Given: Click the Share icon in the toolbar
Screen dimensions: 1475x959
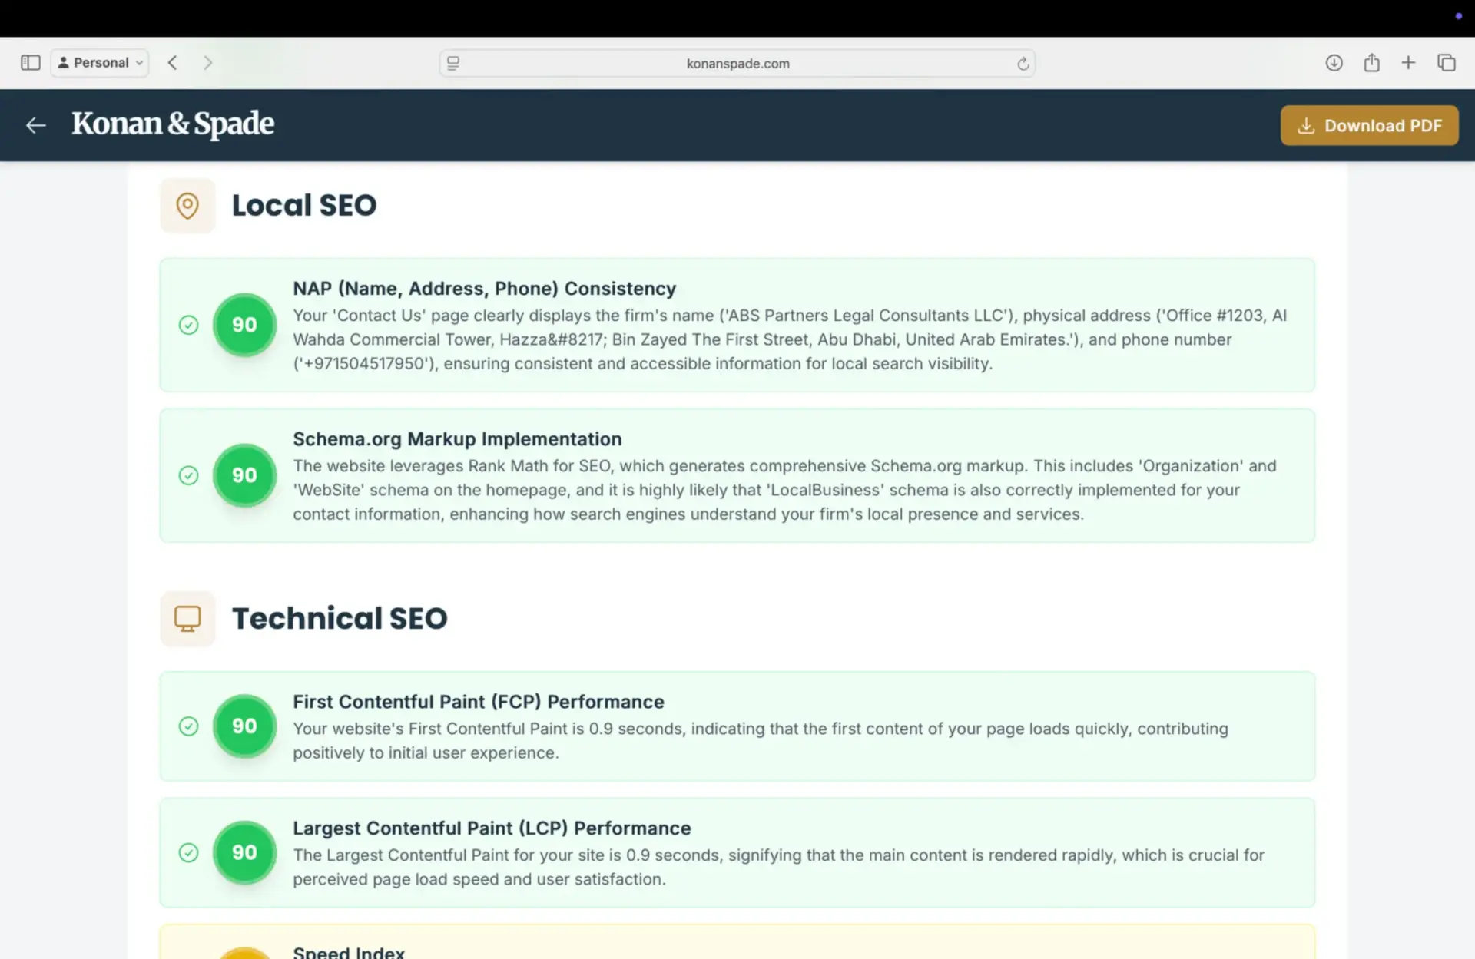Looking at the screenshot, I should point(1371,62).
